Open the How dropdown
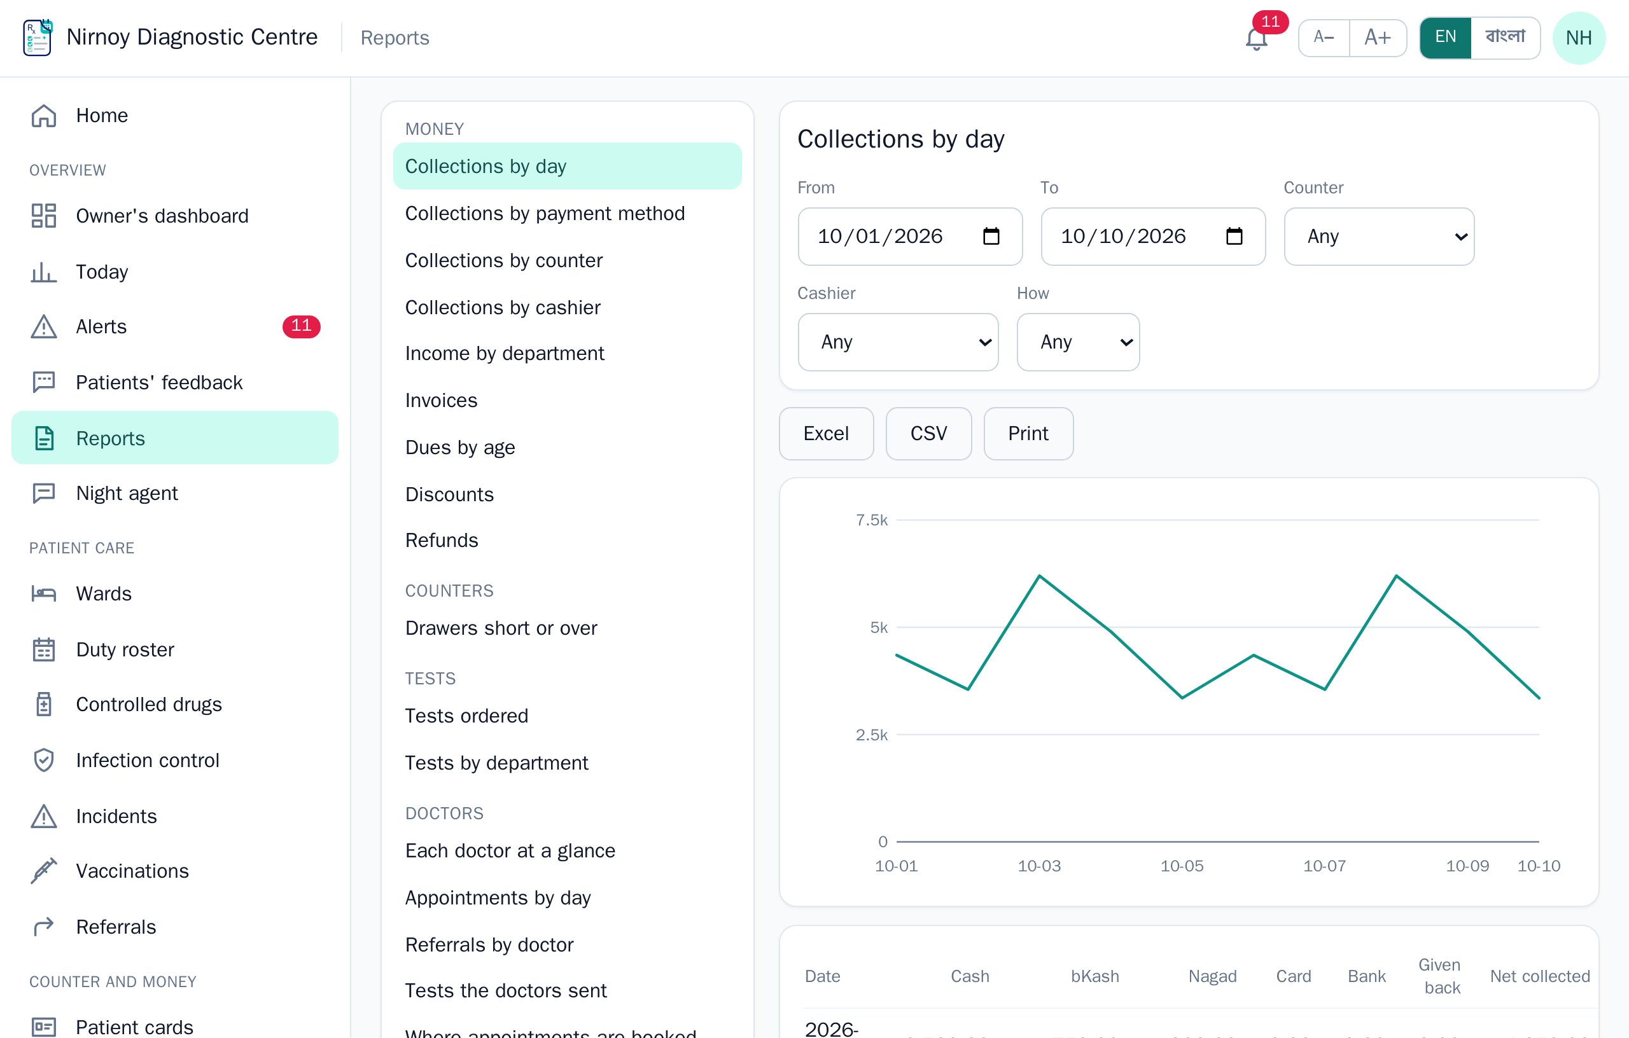This screenshot has width=1629, height=1038. pos(1078,342)
